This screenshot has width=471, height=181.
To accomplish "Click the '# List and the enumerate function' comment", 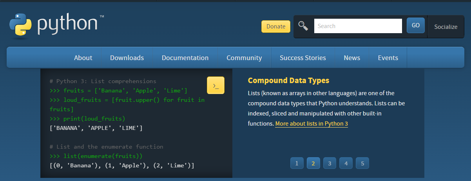I will pyautogui.click(x=107, y=147).
